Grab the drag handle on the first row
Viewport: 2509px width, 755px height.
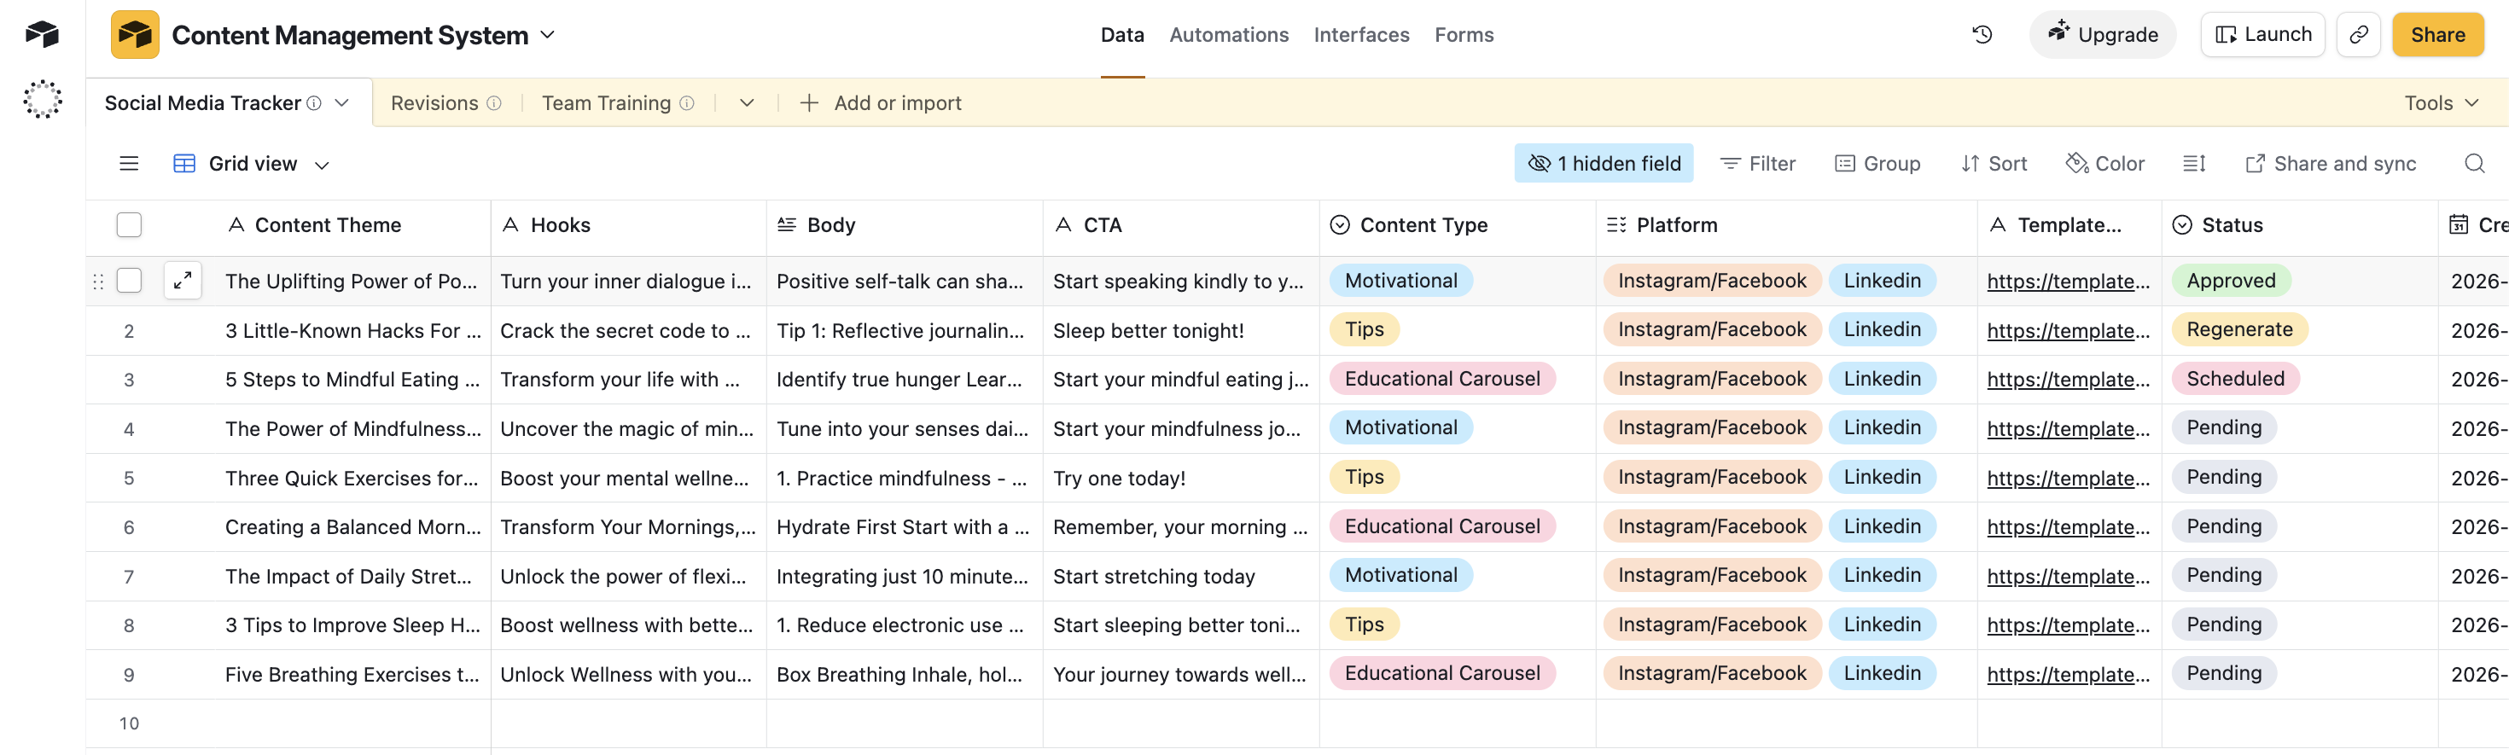98,282
